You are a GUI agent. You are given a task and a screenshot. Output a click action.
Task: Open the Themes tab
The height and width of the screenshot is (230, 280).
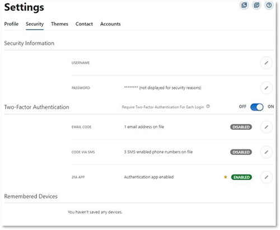(x=59, y=24)
